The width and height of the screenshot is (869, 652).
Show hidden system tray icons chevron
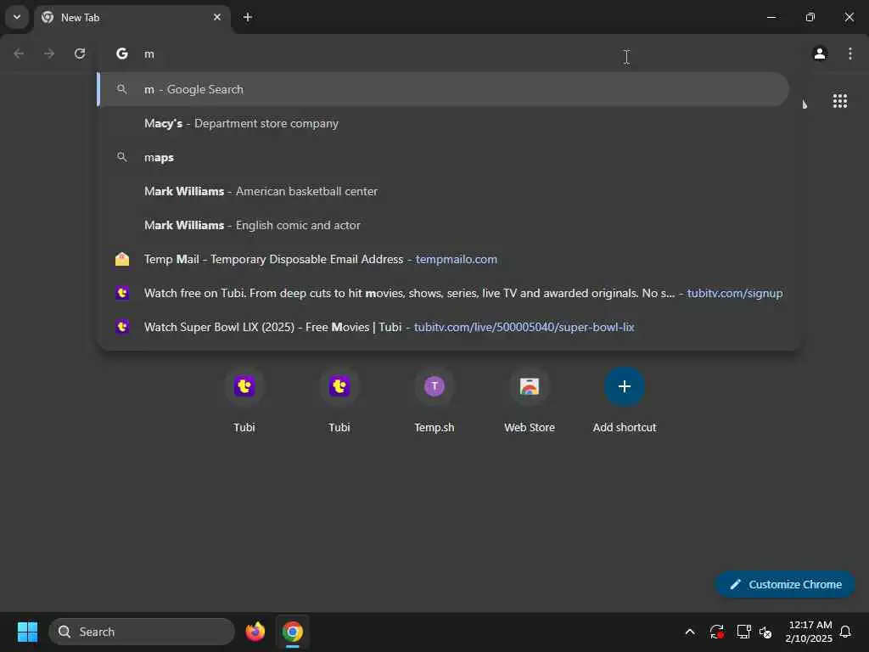pyautogui.click(x=690, y=632)
